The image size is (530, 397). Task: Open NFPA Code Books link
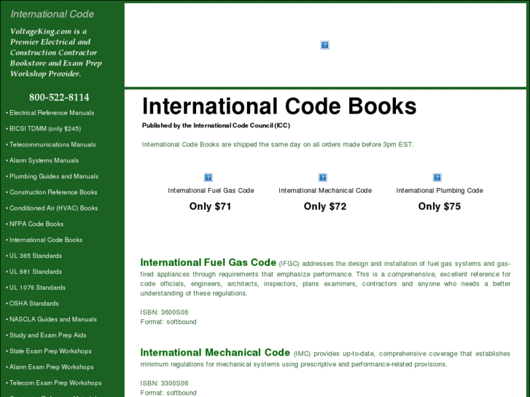(36, 224)
